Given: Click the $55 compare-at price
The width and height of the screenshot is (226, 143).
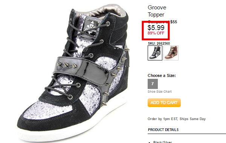Looking at the screenshot, I should tap(174, 22).
